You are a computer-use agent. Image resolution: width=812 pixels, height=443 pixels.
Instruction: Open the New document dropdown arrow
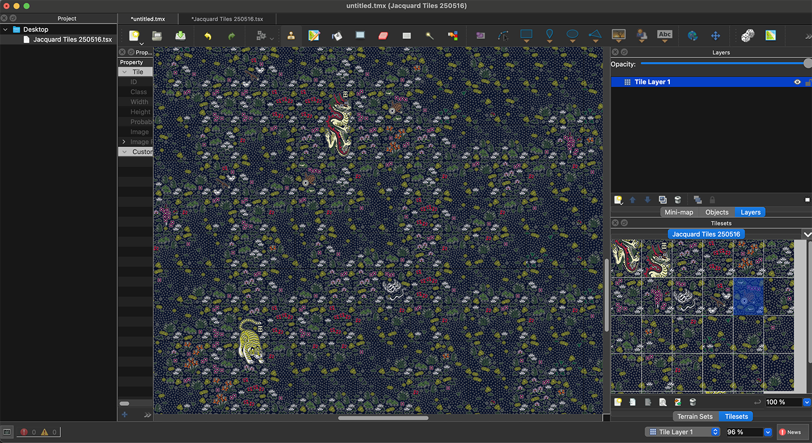[x=142, y=43]
